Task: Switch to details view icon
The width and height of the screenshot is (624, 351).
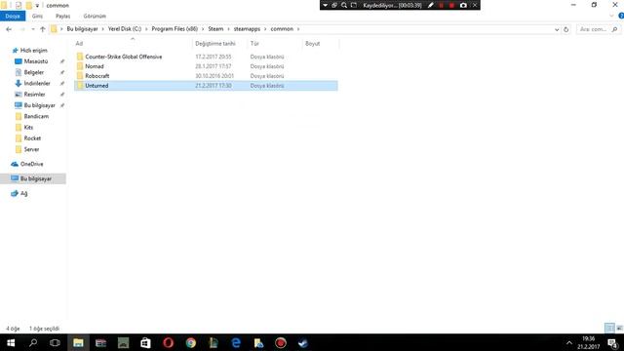Action: [609, 328]
